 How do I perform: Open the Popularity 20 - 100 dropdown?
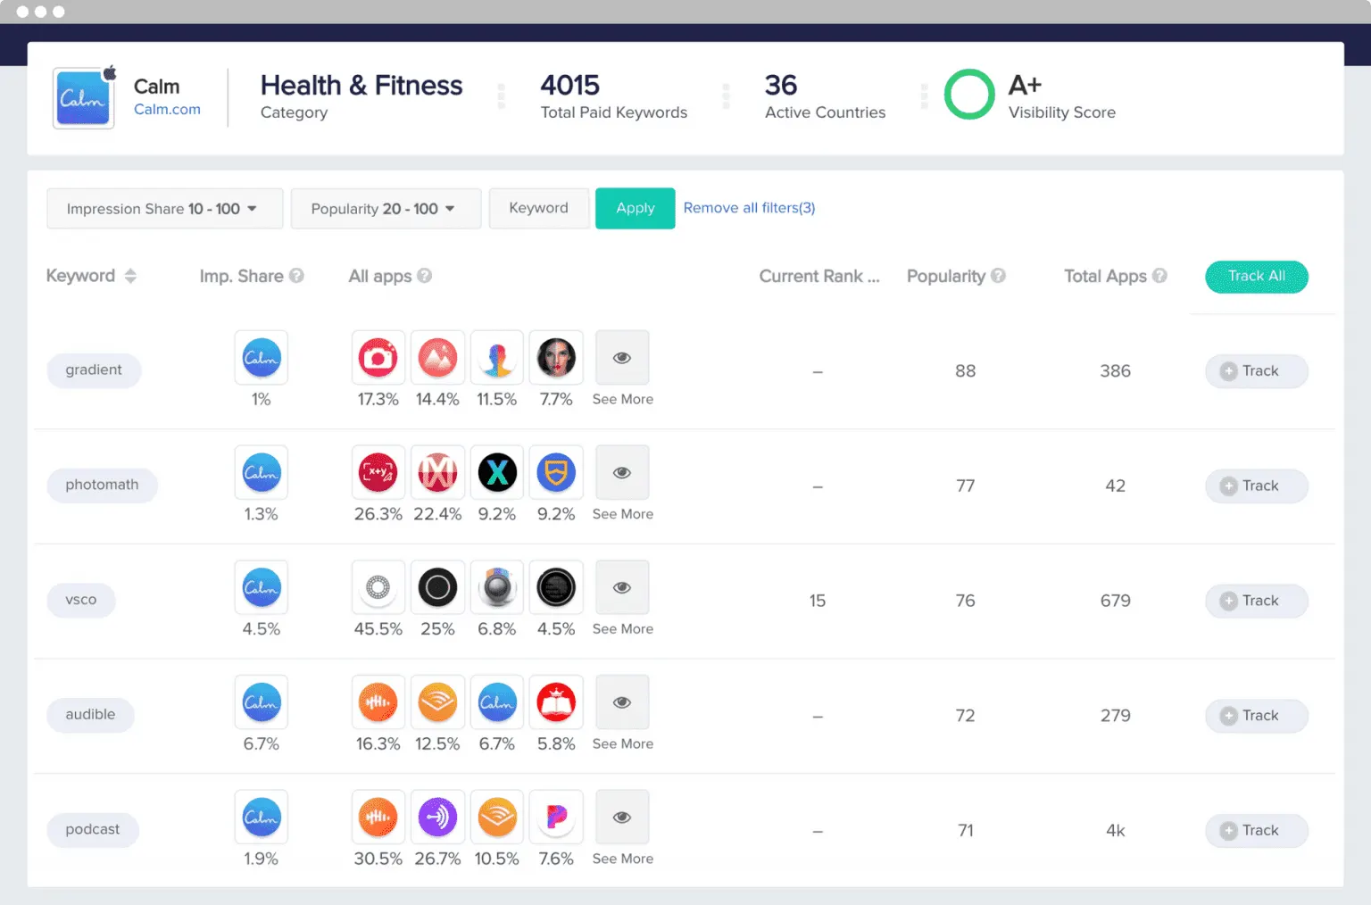coord(386,208)
